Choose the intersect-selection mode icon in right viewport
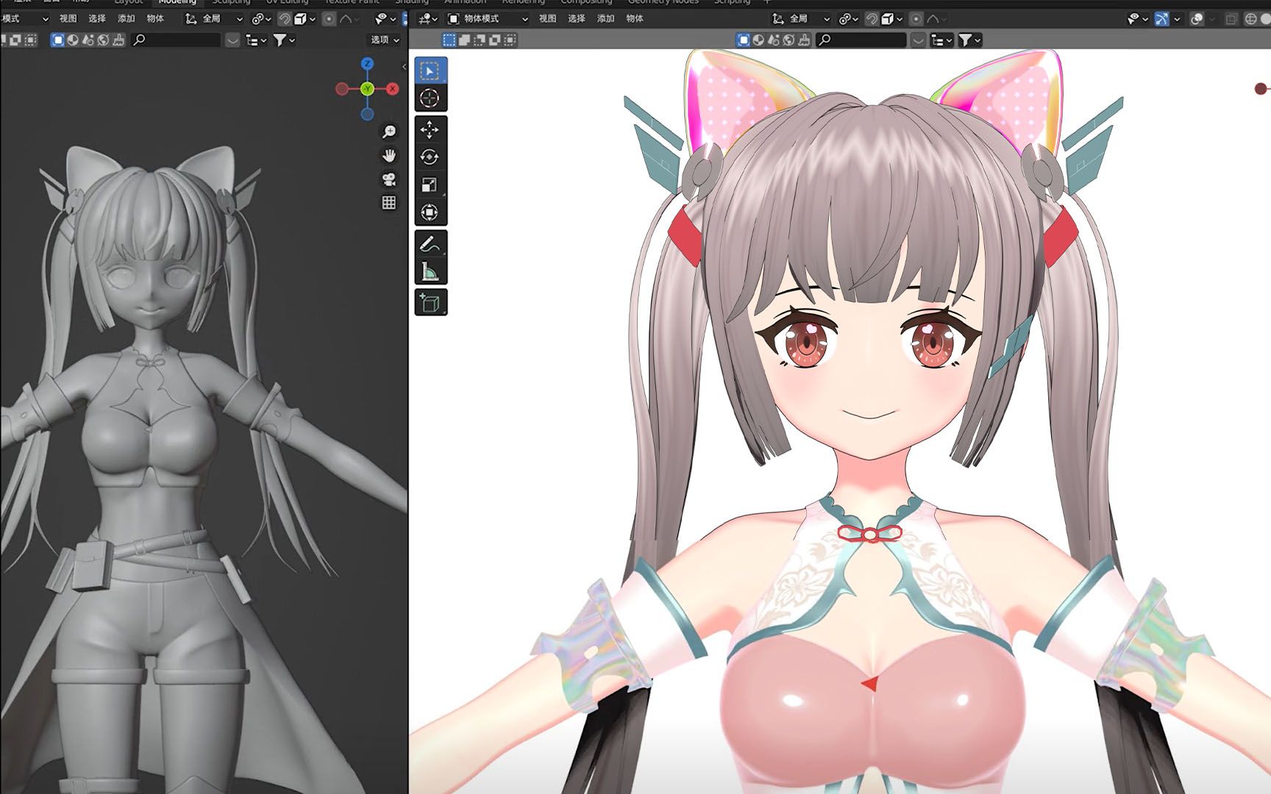 510,40
